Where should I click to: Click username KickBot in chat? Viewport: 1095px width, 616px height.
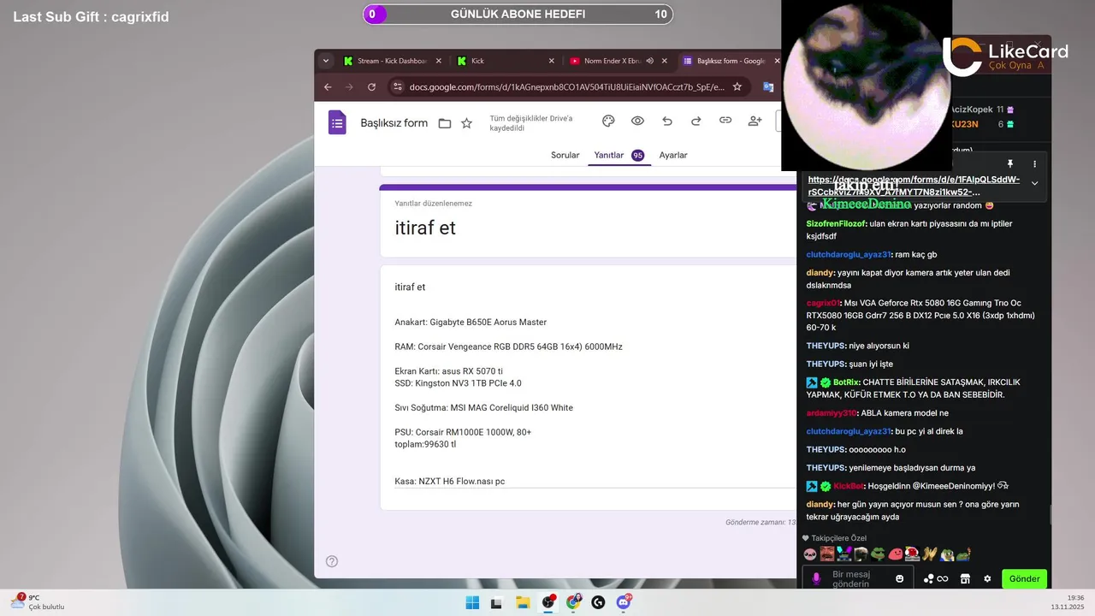[x=849, y=486]
